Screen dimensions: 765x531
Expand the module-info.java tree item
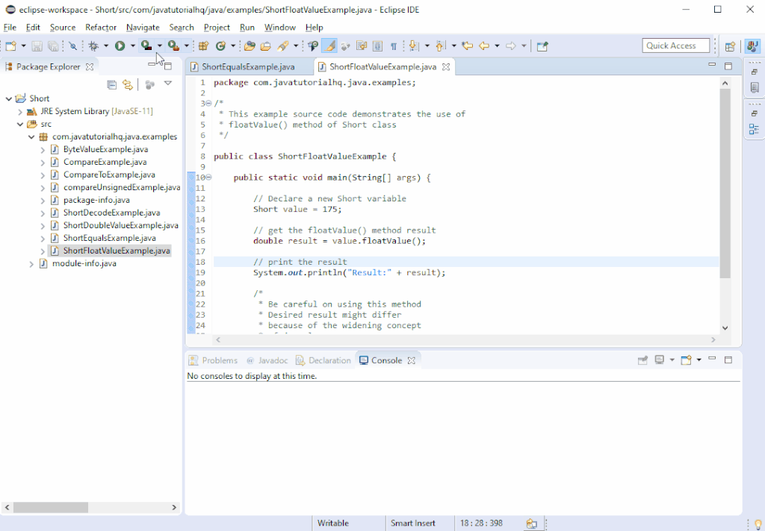click(31, 263)
